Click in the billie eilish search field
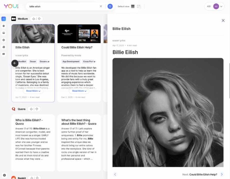Image resolution: width=230 pixels, height=179 pixels. (x=63, y=6)
